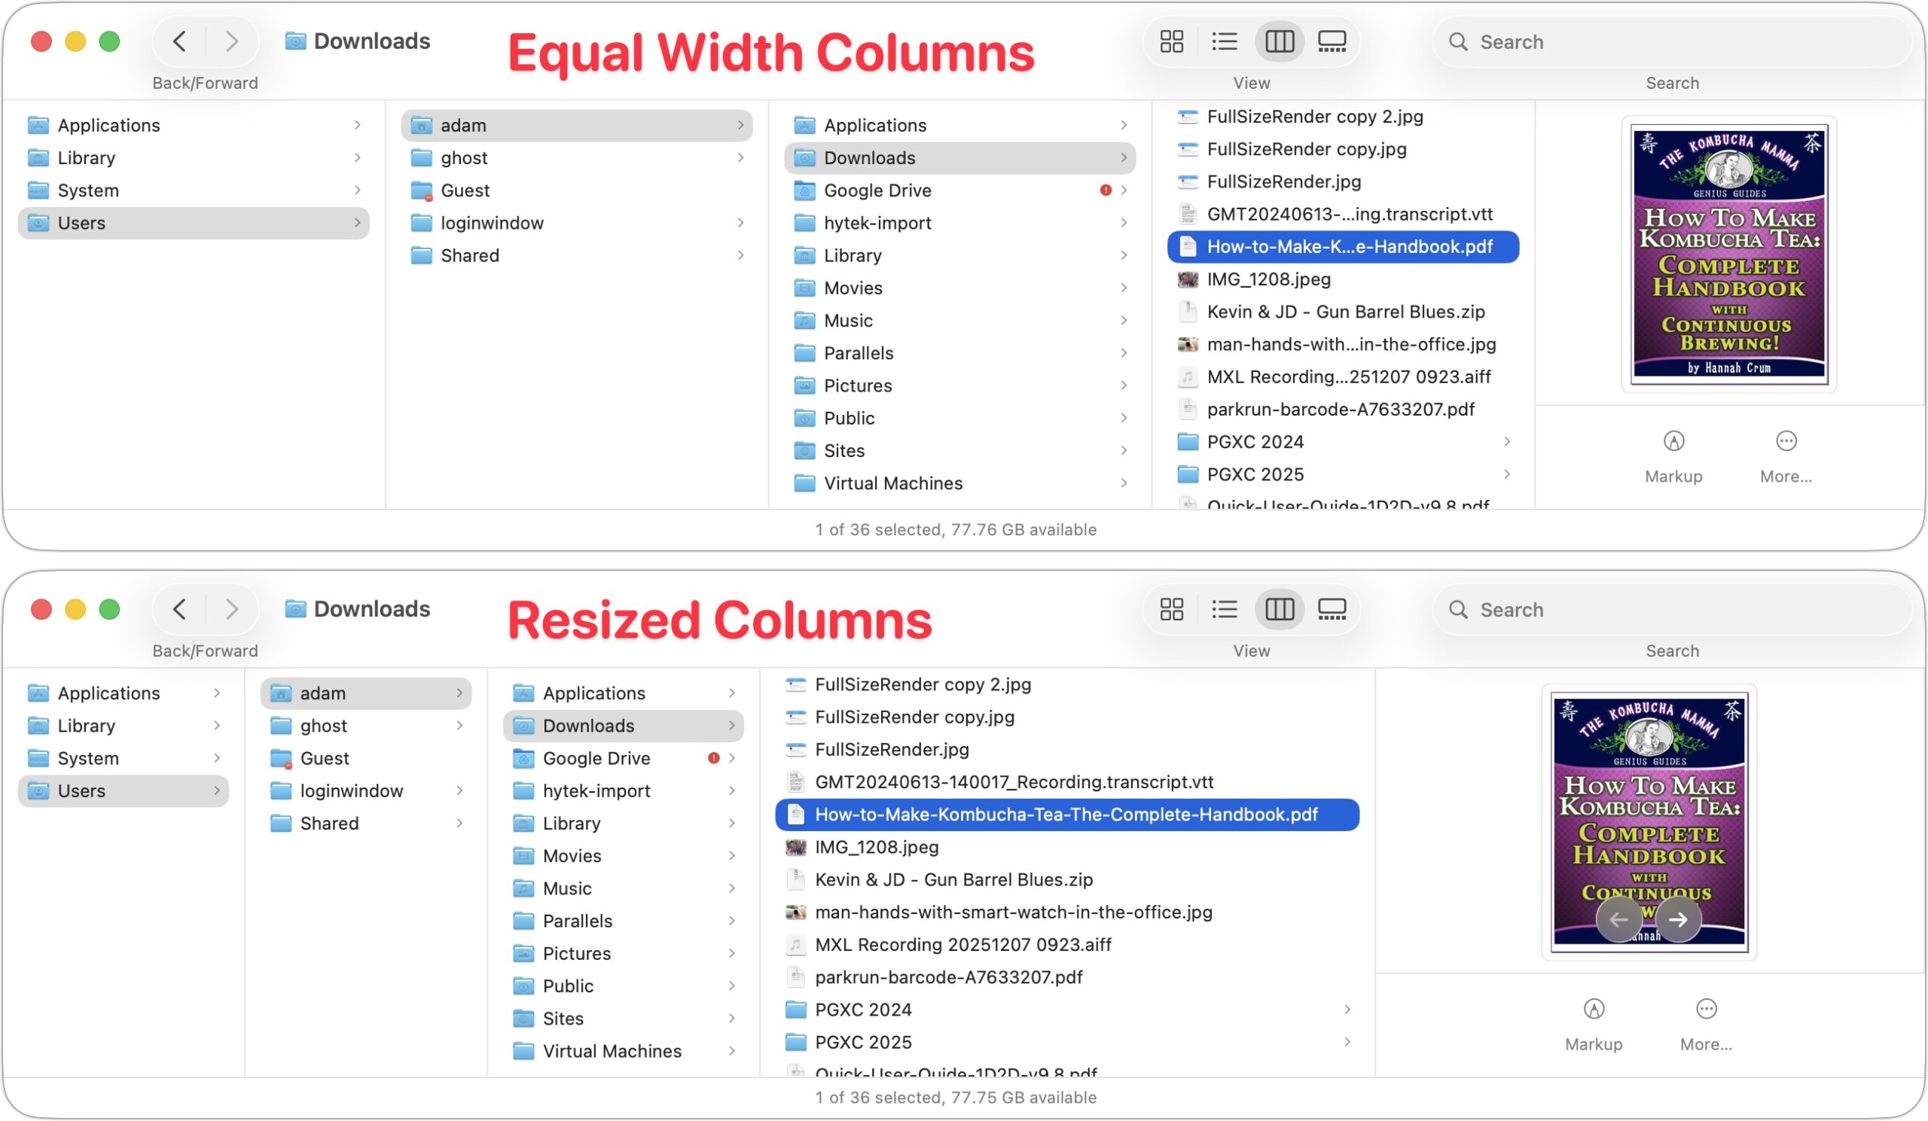The width and height of the screenshot is (1928, 1121).
Task: Toggle gallery view in the Resized Columns window
Action: coord(1332,610)
